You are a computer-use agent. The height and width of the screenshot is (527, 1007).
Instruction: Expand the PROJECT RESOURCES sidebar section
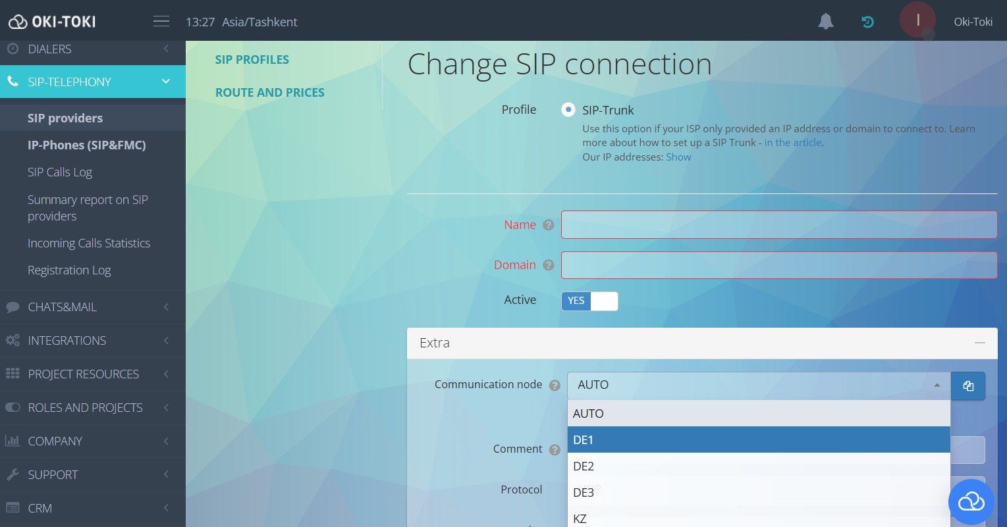[92, 374]
